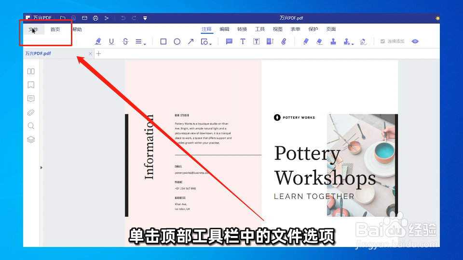463x260 pixels.
Task: Select the area callout tool
Action: coord(270,41)
